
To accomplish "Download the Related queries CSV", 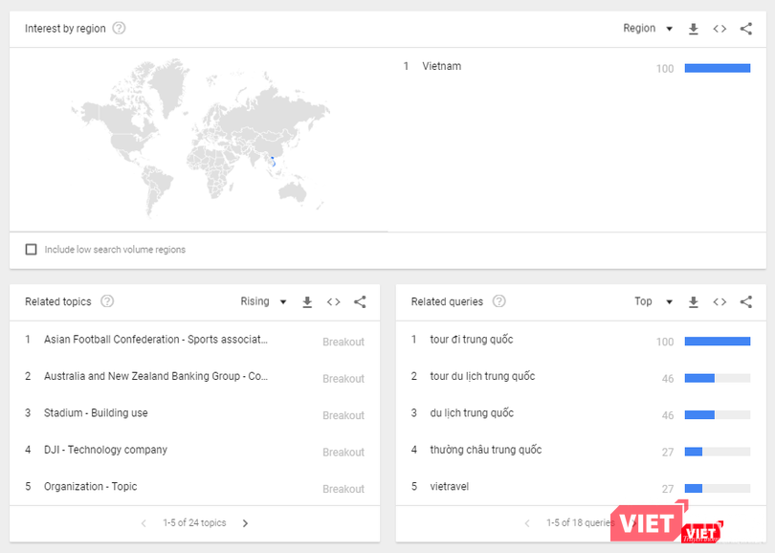I will 694,302.
